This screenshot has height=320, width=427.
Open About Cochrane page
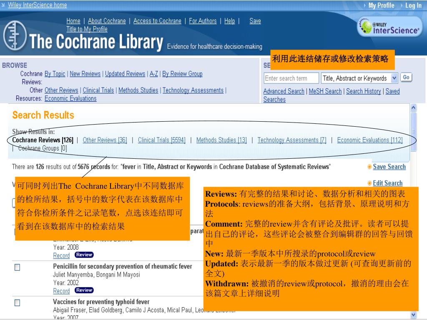(x=107, y=21)
